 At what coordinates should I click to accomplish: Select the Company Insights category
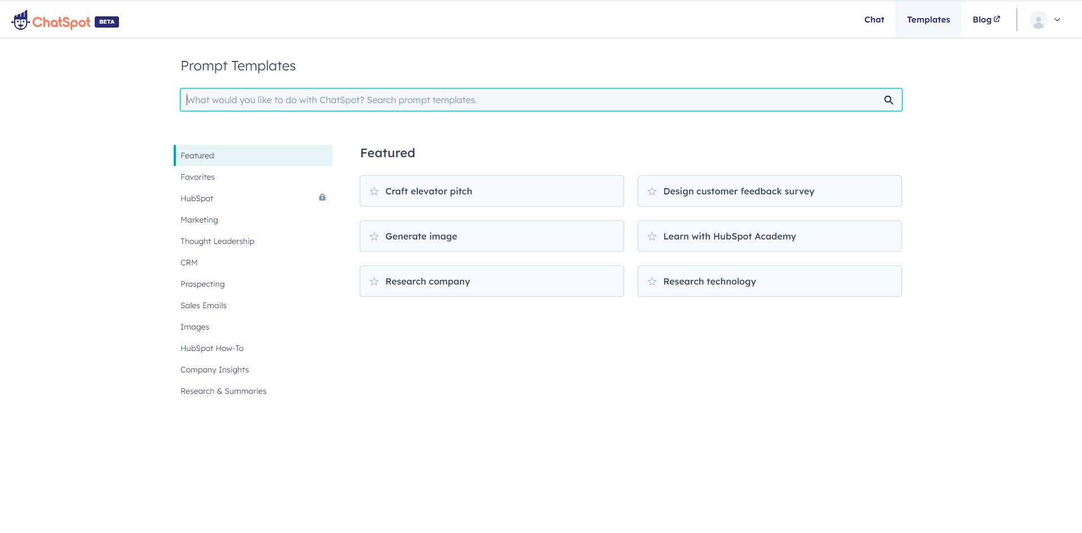click(253, 370)
